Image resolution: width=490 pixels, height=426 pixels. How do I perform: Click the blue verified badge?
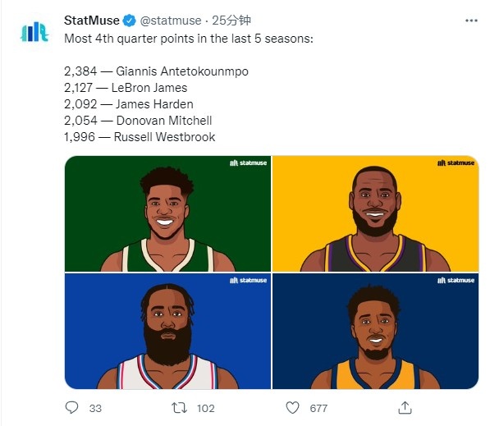[129, 21]
